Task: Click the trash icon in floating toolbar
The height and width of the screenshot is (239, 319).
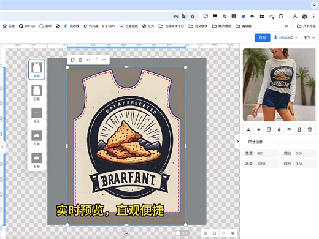Action: coord(80,59)
